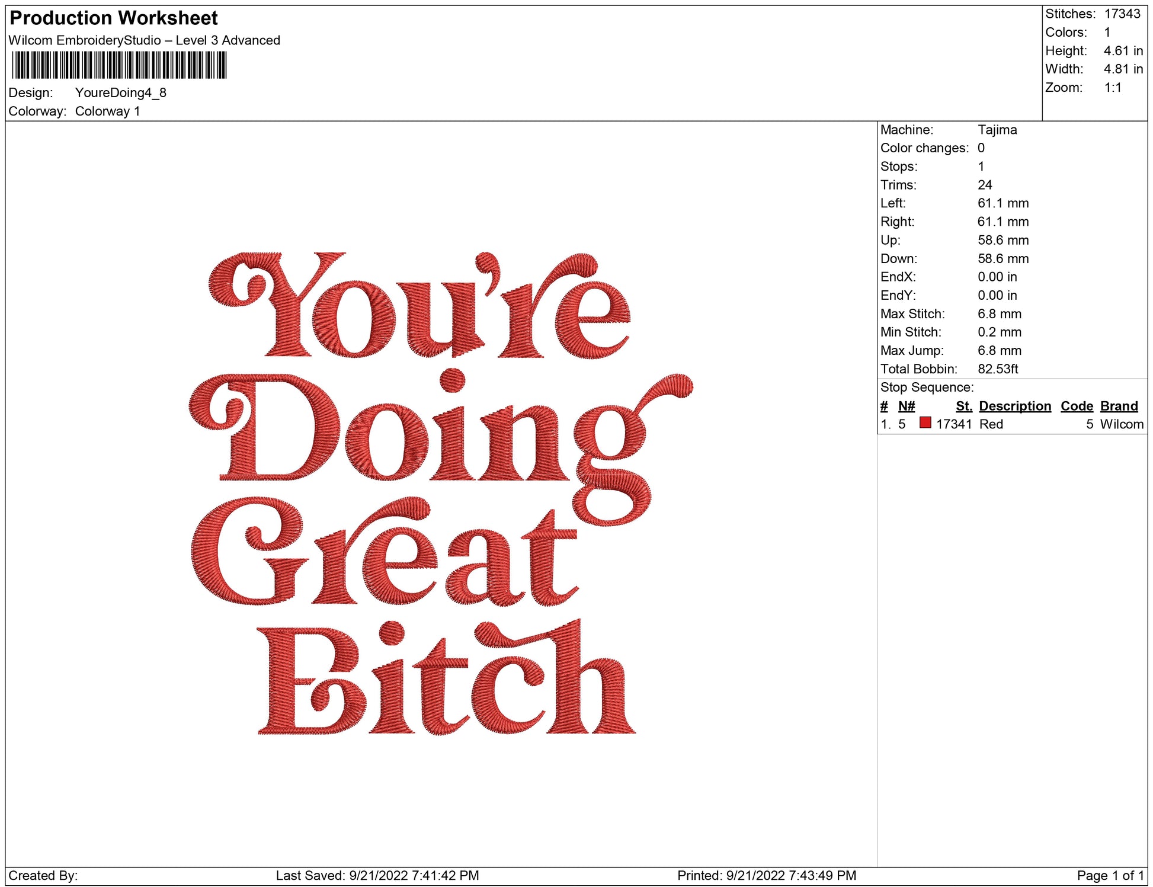The image size is (1153, 887).
Task: Click the Total Bobbin value 82.53ft
Action: 997,369
